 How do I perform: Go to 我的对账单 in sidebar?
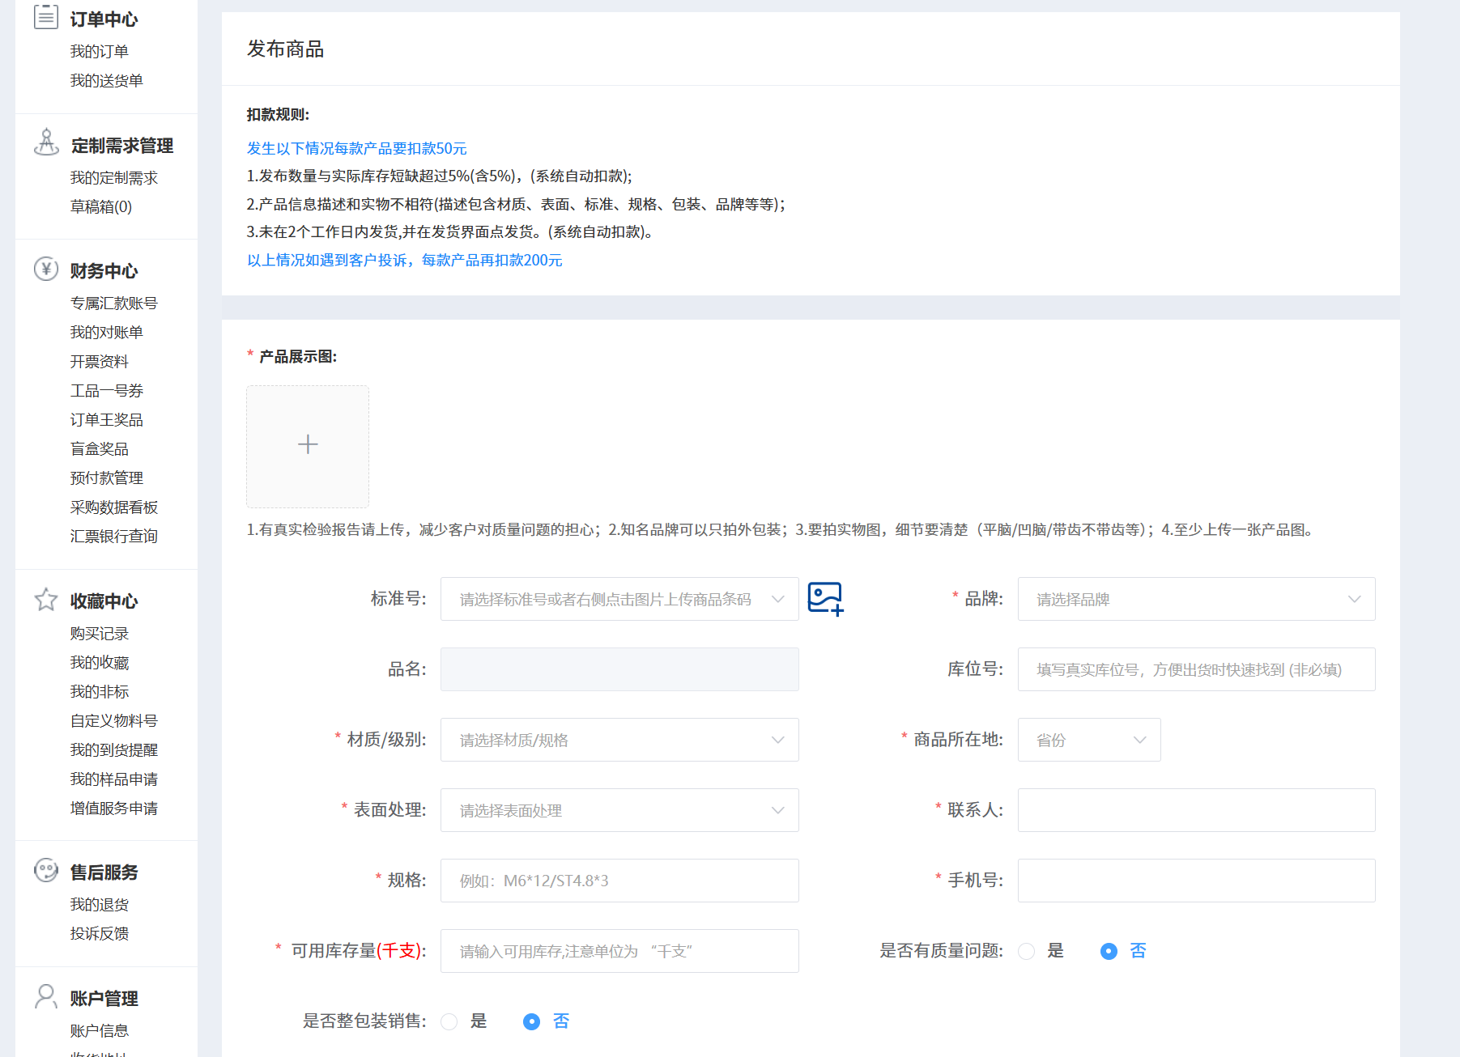[106, 333]
